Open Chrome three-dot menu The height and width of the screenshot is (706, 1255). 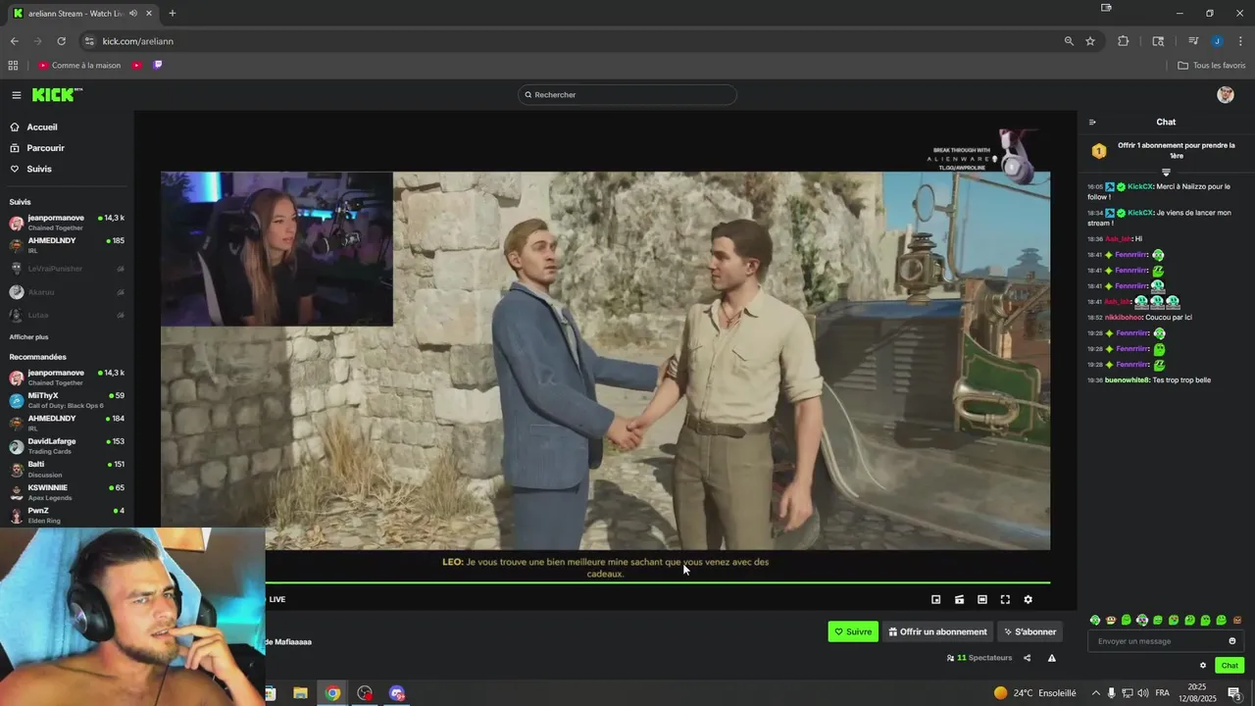(x=1241, y=41)
